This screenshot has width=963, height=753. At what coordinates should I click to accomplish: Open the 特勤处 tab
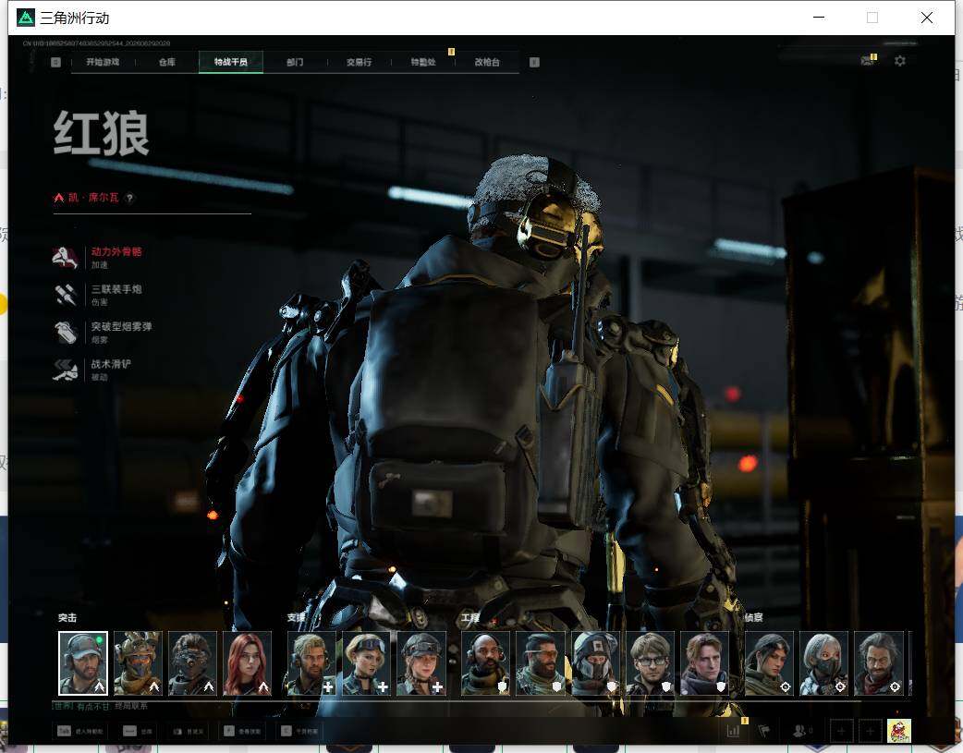pos(423,62)
